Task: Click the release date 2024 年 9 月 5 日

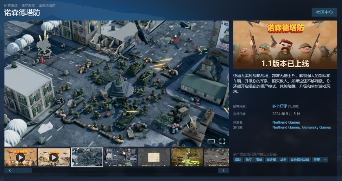Action: [x=286, y=114]
